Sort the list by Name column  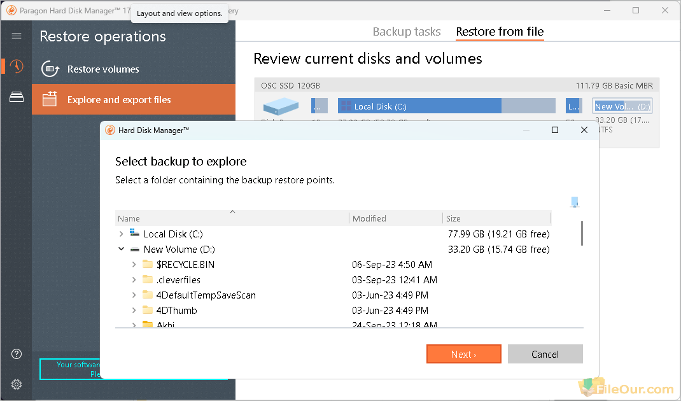click(232, 218)
